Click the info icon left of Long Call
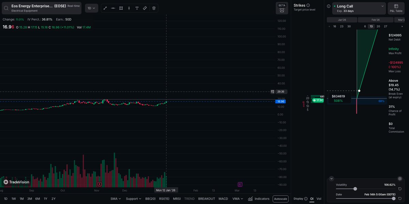This screenshot has height=204, width=409. coord(329,6)
